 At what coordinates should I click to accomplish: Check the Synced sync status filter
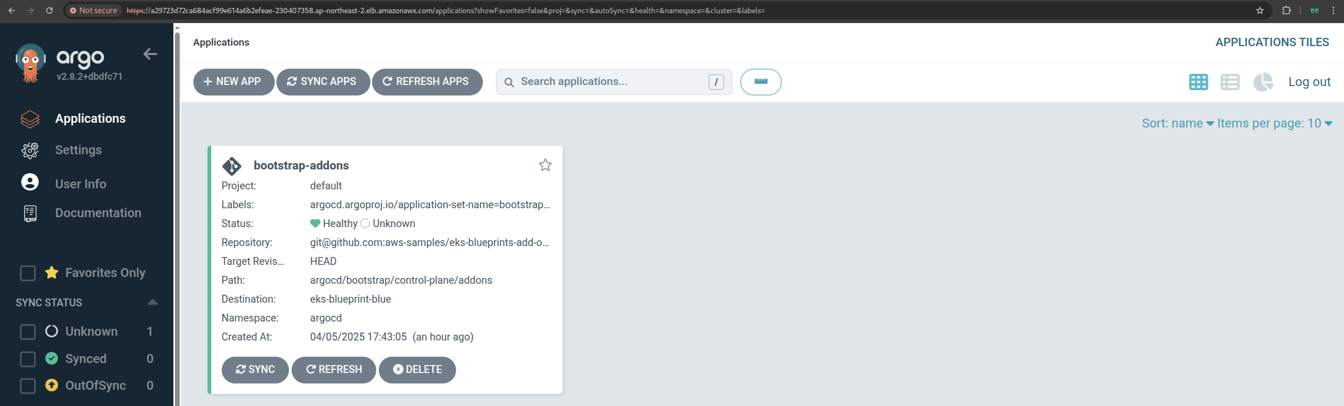tap(27, 359)
